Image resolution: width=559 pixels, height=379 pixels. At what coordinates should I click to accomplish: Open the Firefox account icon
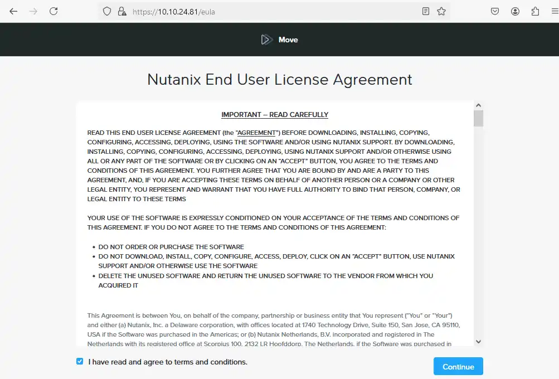pos(515,11)
